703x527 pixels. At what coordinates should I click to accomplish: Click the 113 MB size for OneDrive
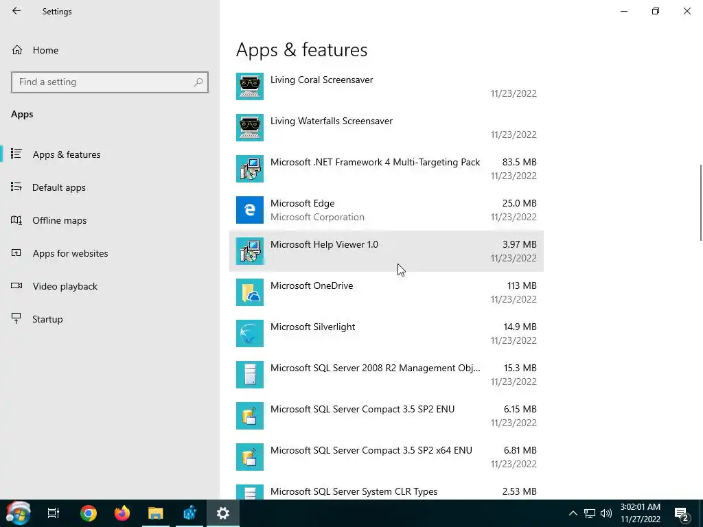point(522,286)
